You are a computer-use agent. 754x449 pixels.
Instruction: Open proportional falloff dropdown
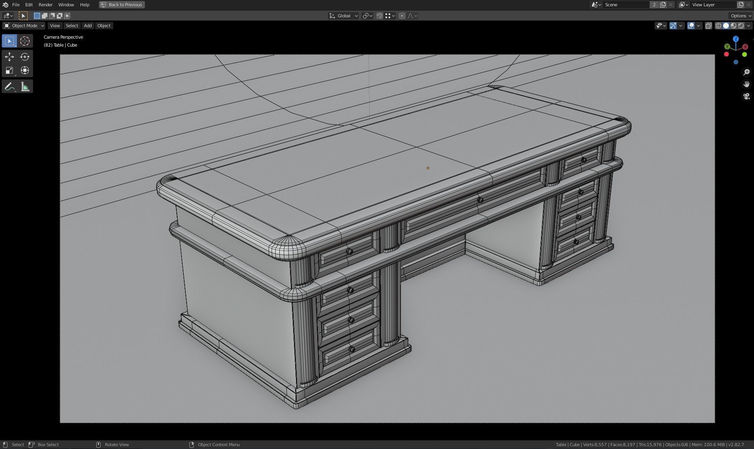(x=413, y=16)
